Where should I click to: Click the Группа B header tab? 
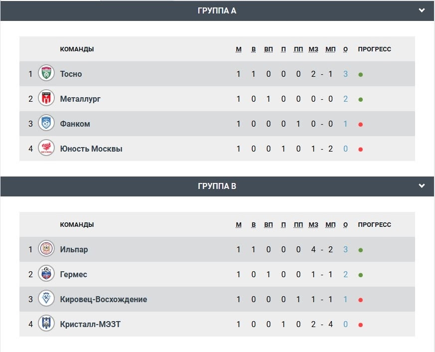217,186
